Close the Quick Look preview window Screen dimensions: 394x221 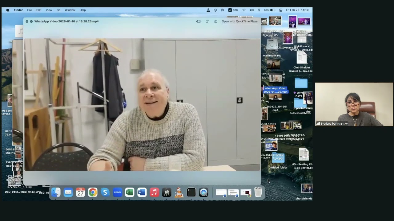[x=27, y=21]
